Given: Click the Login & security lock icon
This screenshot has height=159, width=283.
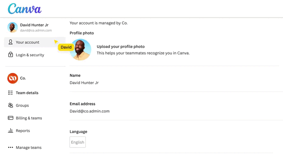Looking at the screenshot, I should pos(11,55).
